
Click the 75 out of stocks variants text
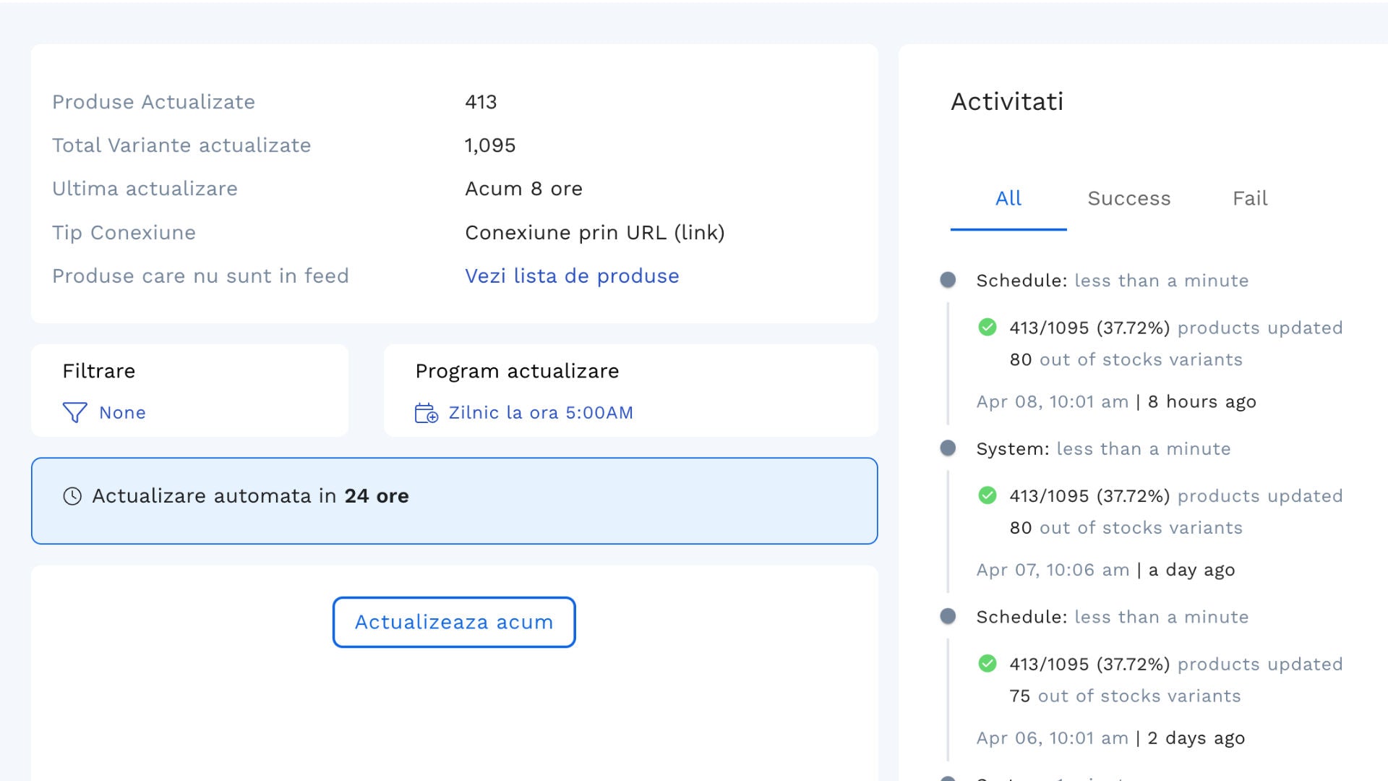1124,696
